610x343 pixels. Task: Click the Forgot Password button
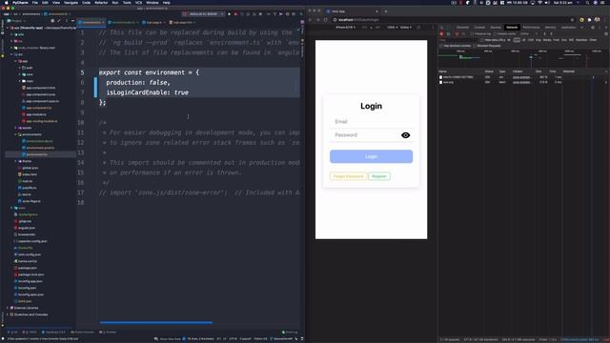(348, 176)
